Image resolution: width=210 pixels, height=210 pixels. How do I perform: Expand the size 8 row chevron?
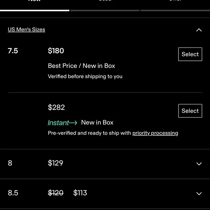click(x=199, y=164)
